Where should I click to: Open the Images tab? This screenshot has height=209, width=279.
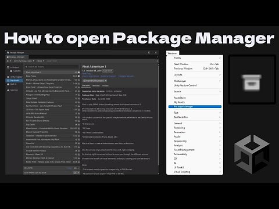(105, 85)
